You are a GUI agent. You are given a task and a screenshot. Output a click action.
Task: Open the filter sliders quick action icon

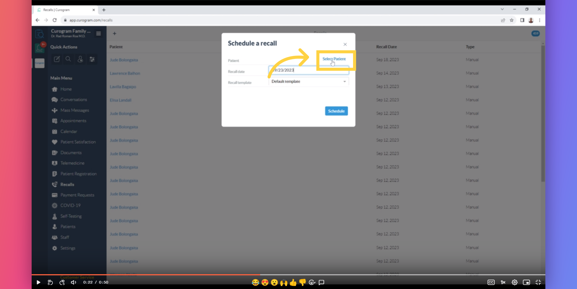92,59
